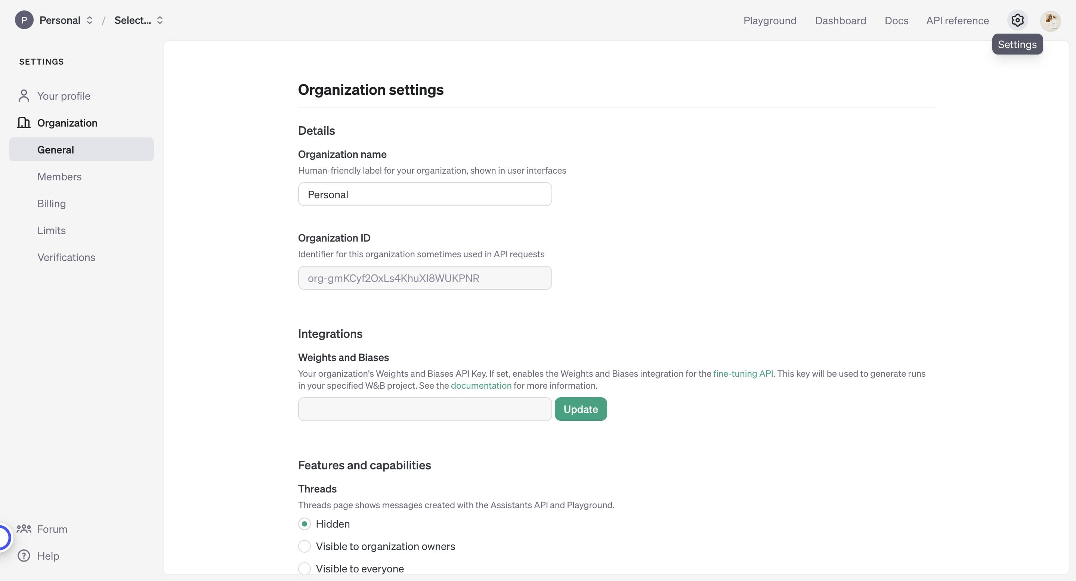Expand the Personal organization switcher
Viewport: 1076px width, 581px height.
89,20
